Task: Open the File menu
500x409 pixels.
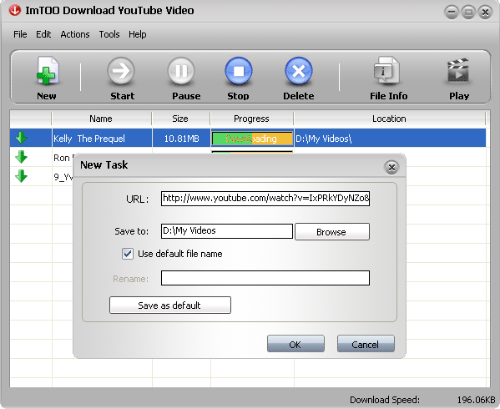Action: point(20,34)
